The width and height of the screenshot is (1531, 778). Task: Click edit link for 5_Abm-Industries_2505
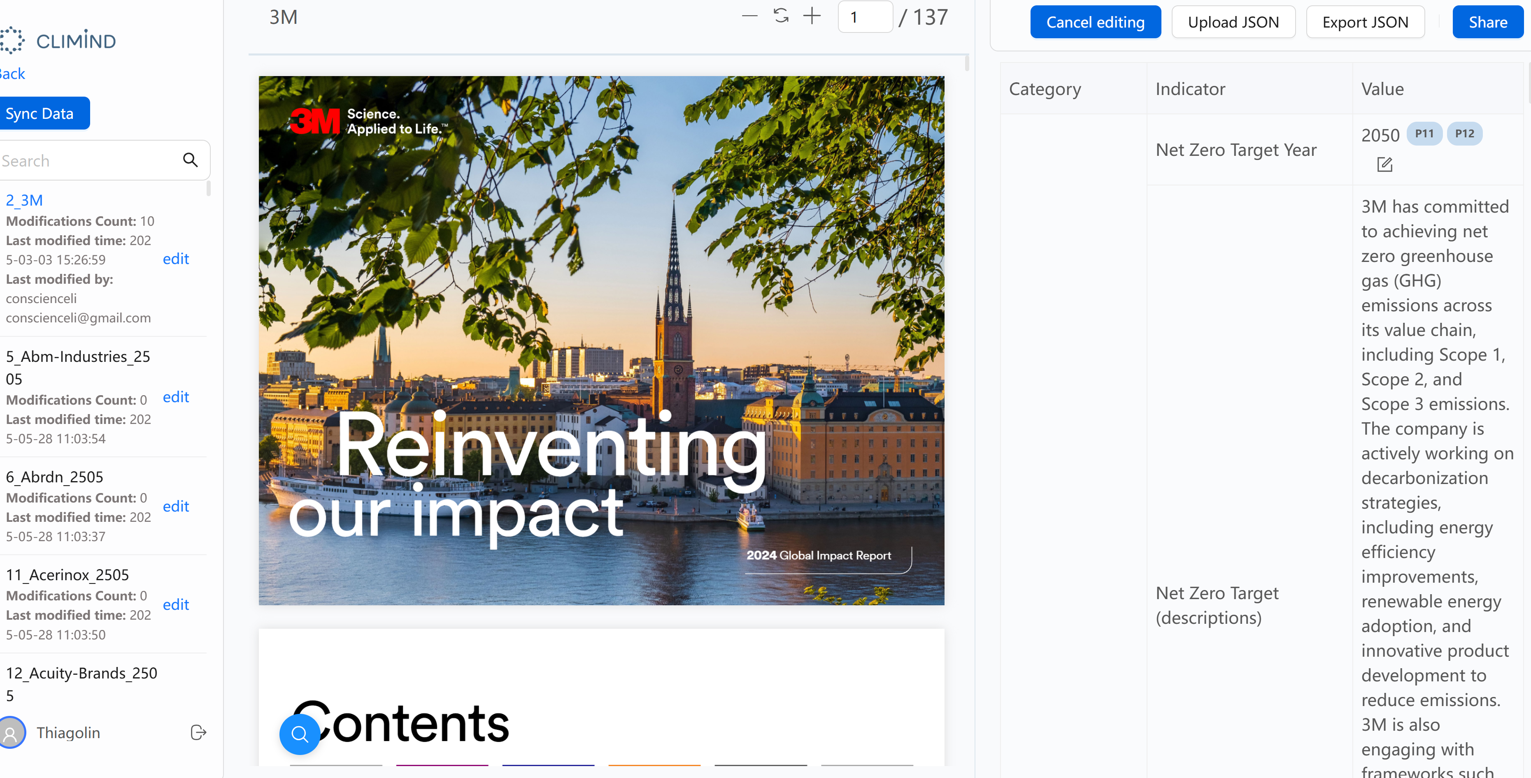(176, 397)
